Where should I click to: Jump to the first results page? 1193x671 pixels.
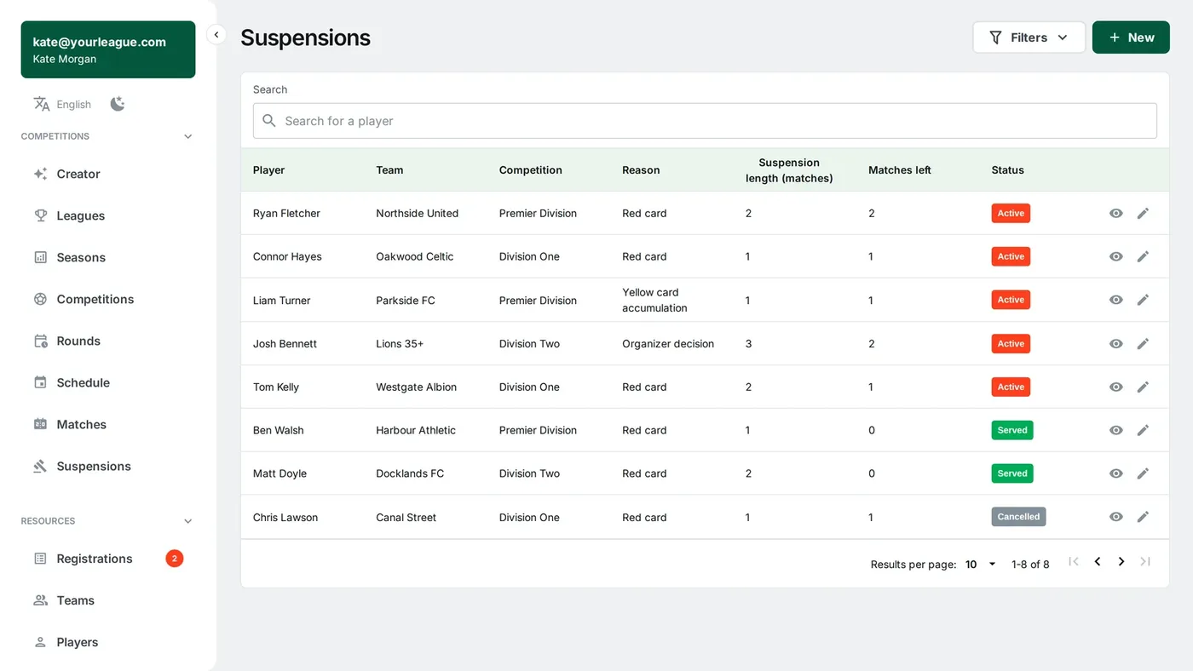tap(1074, 562)
